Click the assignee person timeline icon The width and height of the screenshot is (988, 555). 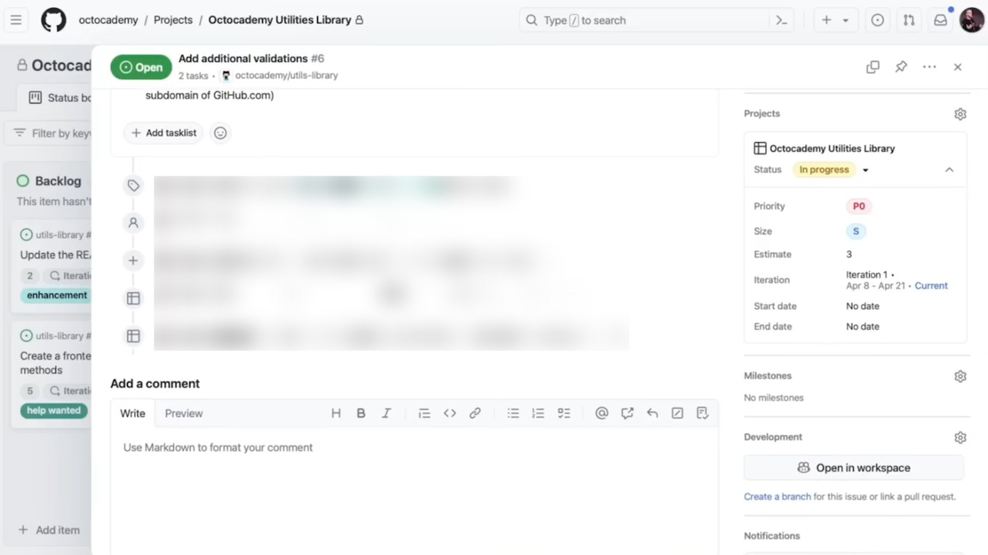[133, 223]
